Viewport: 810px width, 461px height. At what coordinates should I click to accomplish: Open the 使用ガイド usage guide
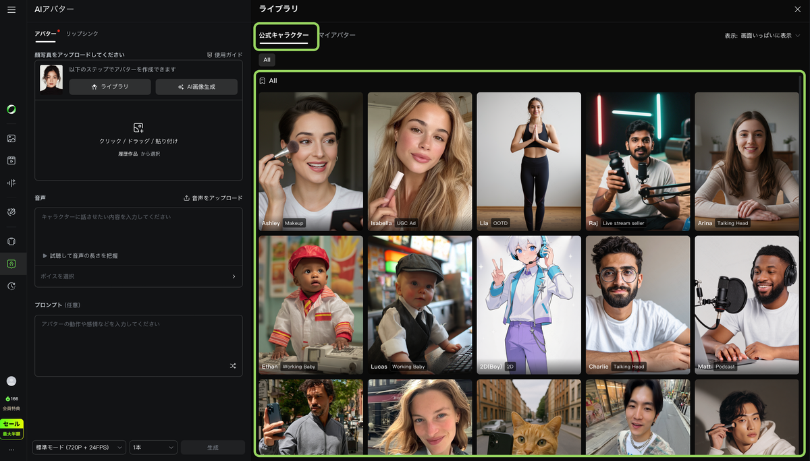[225, 55]
